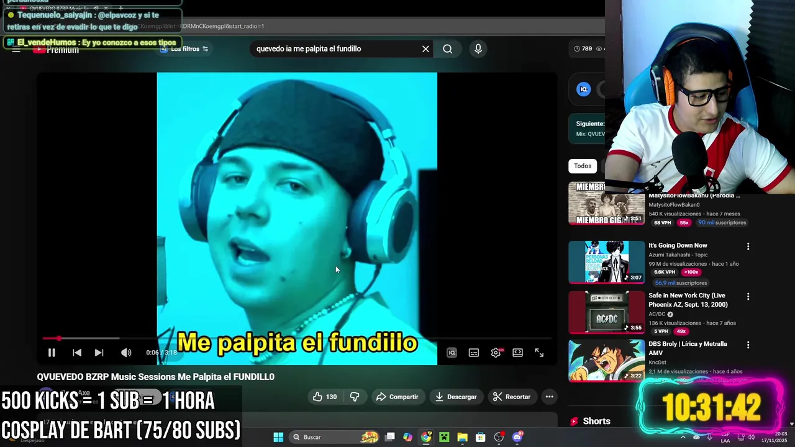This screenshot has height=447, width=795.
Task: Open Minecraft from the taskbar
Action: (x=444, y=437)
